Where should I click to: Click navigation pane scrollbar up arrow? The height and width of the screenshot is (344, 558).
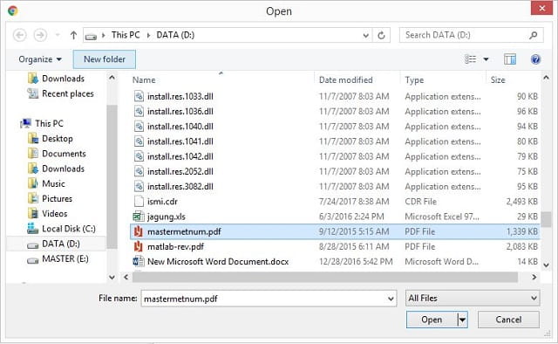(112, 78)
